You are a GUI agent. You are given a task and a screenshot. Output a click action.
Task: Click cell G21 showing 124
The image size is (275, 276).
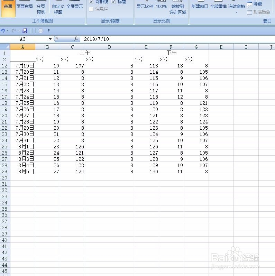(196, 122)
